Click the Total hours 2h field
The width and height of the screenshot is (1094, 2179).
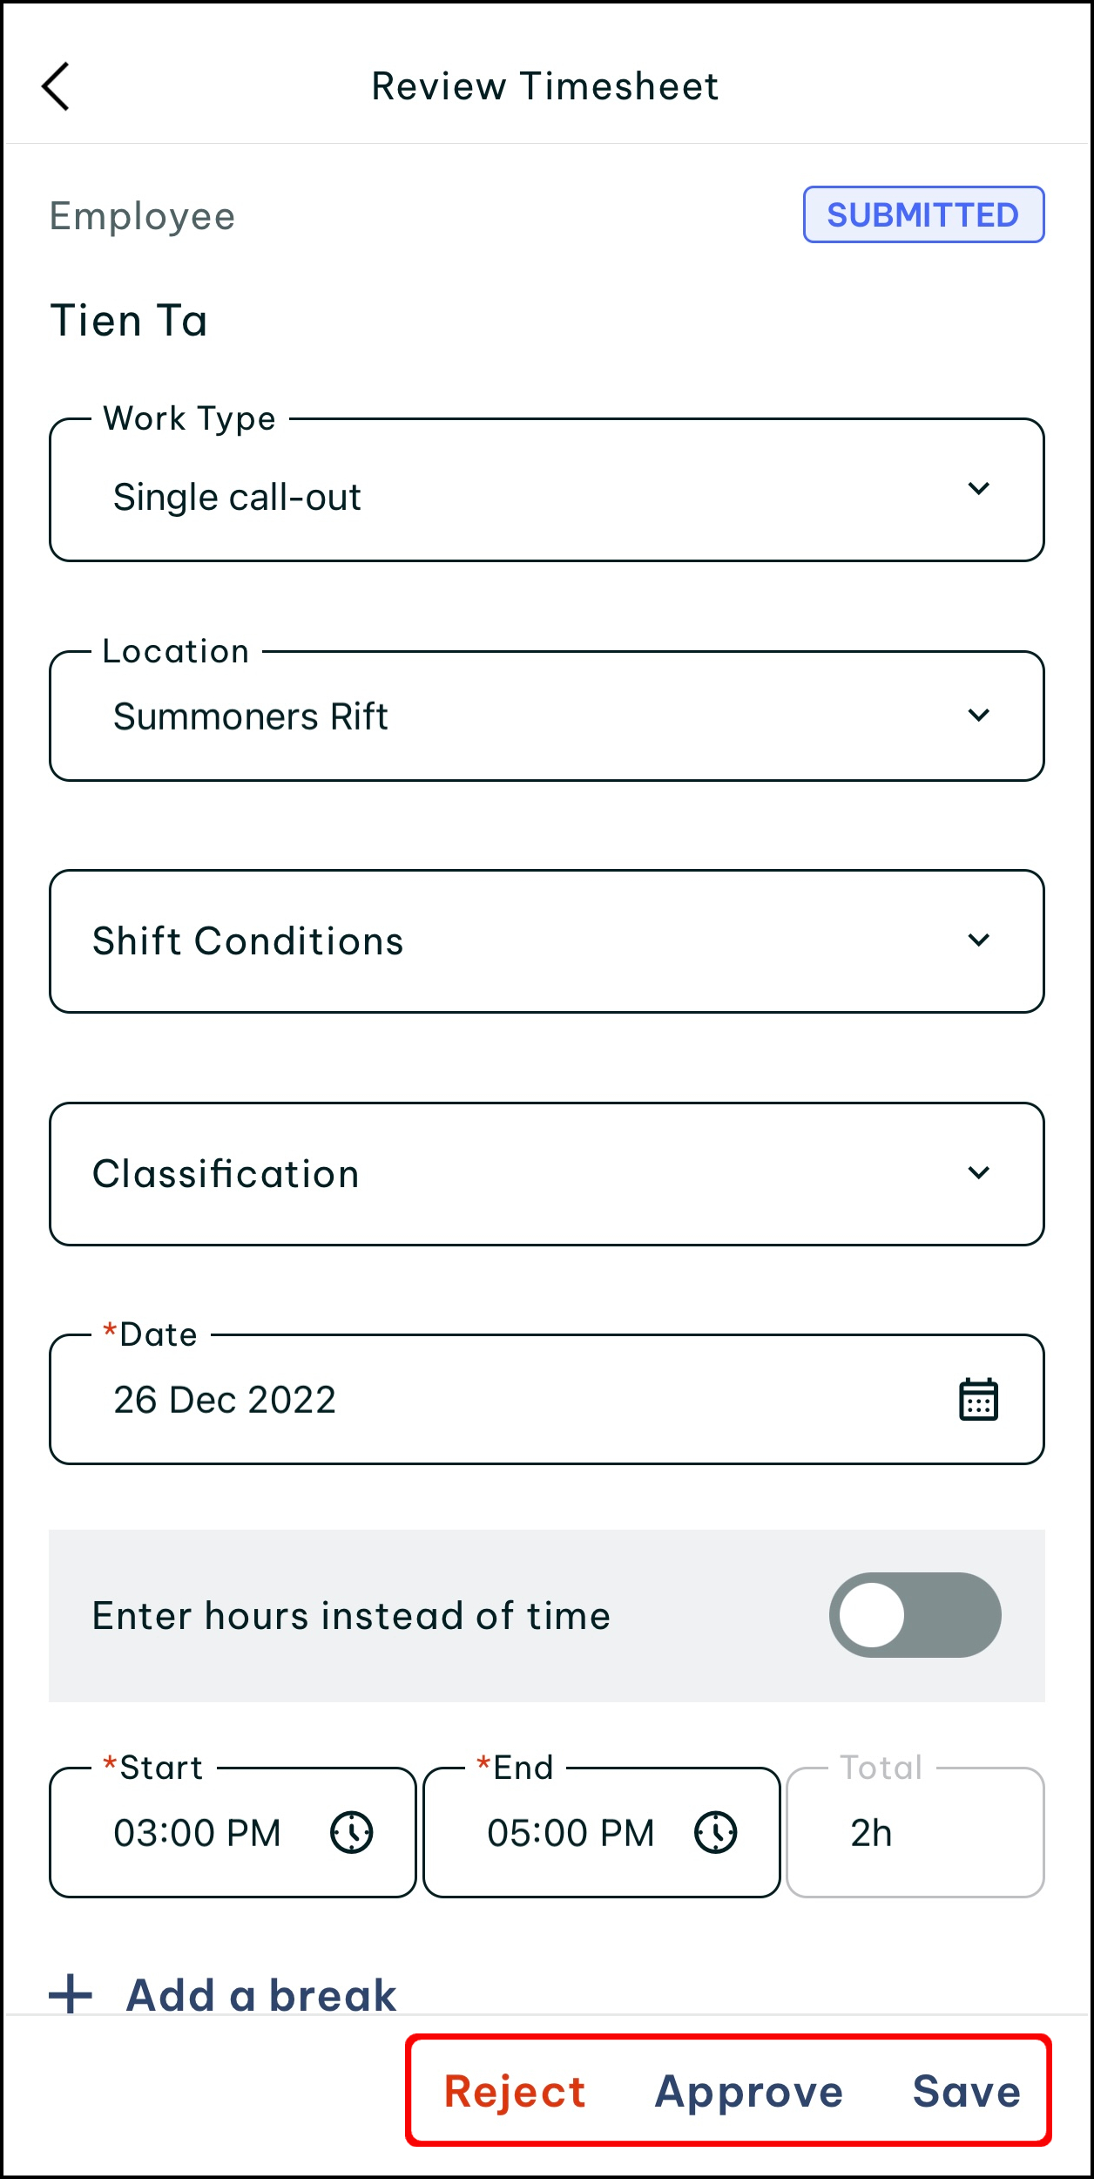(x=915, y=1832)
